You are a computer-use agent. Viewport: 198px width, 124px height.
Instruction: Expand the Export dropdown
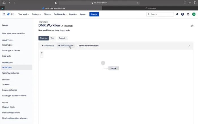click(63, 38)
